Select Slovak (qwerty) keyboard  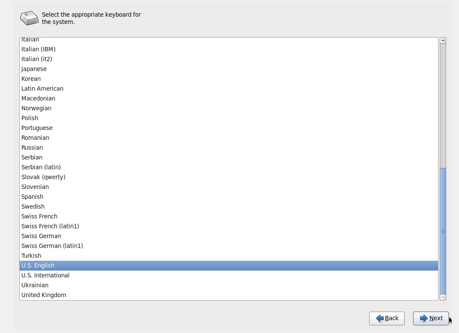(x=228, y=177)
